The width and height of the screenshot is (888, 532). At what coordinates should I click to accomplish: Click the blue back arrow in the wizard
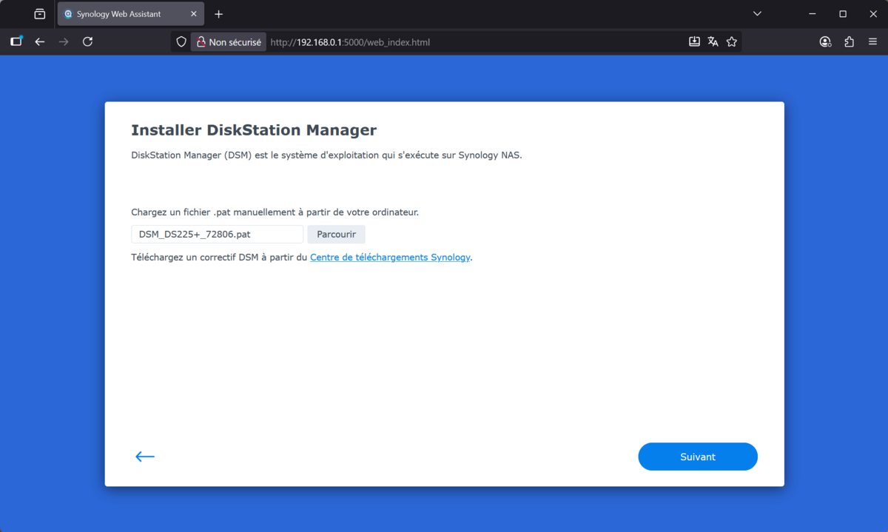coord(145,457)
